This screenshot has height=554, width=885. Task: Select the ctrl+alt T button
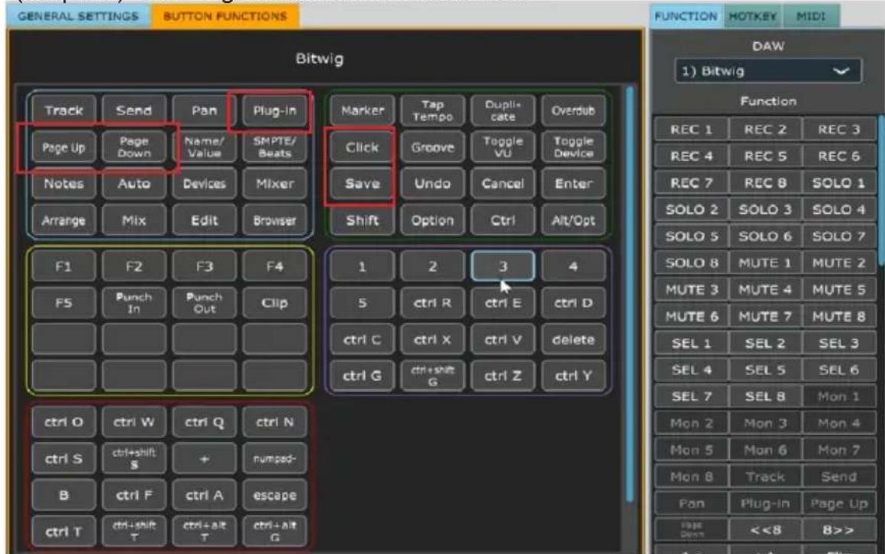[204, 531]
